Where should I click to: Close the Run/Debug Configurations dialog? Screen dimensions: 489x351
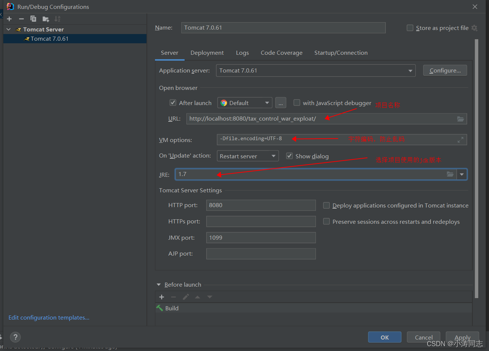point(475,7)
